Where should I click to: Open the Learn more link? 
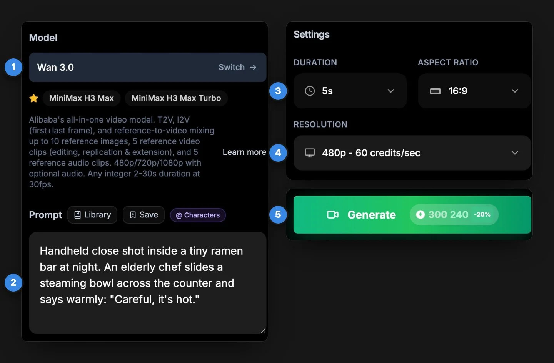(x=244, y=152)
